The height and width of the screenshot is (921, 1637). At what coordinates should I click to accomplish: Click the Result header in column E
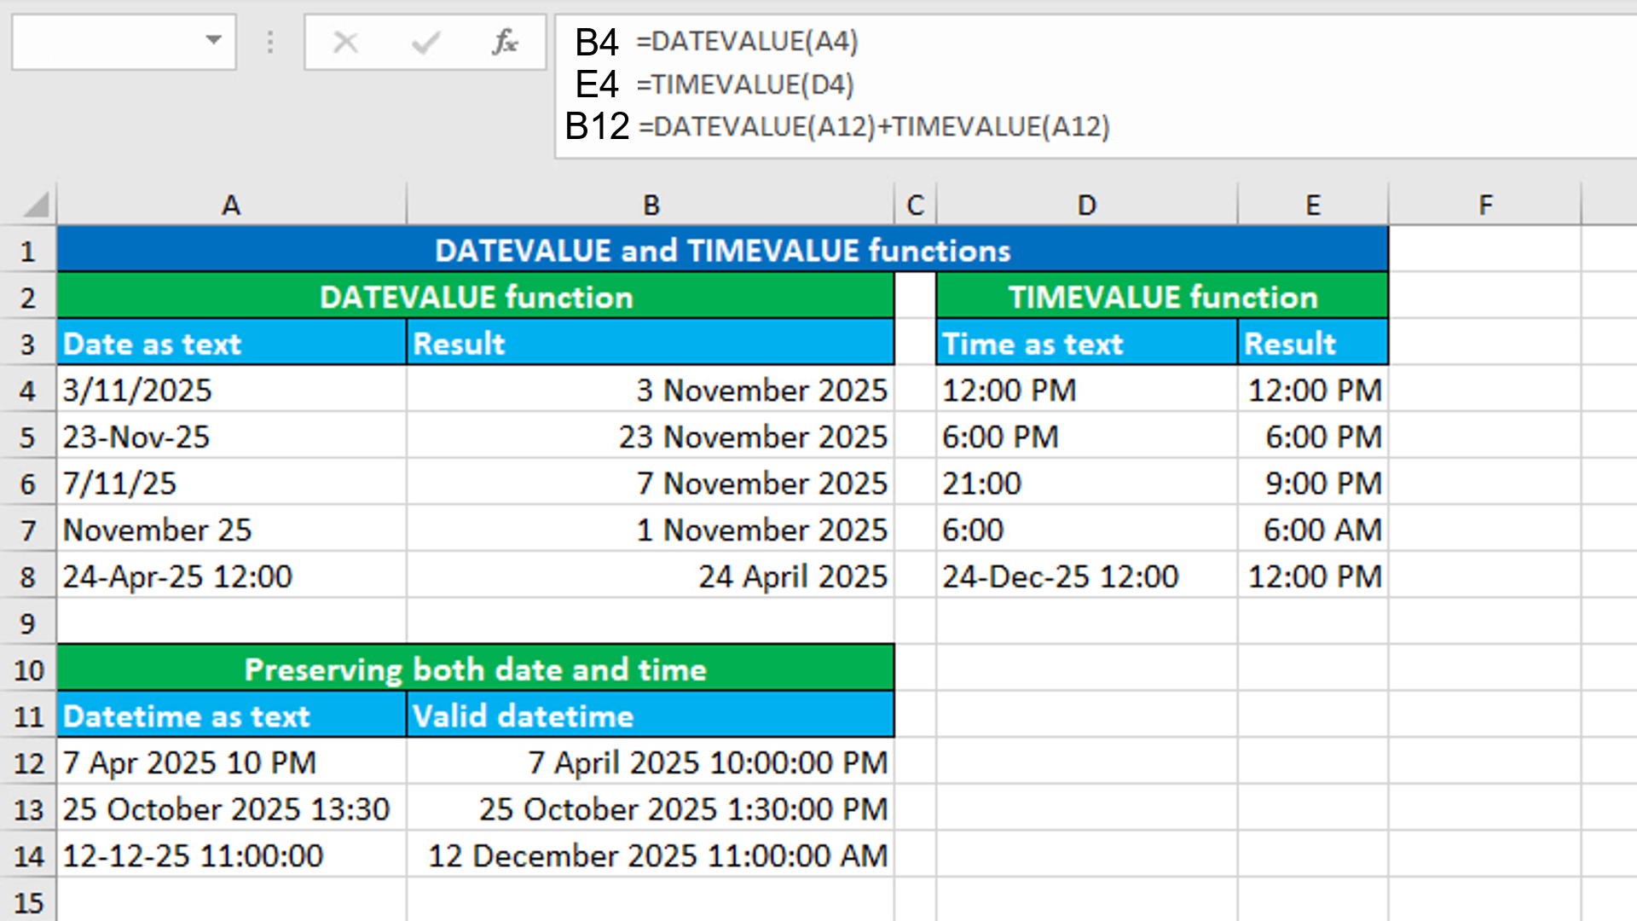click(1313, 344)
